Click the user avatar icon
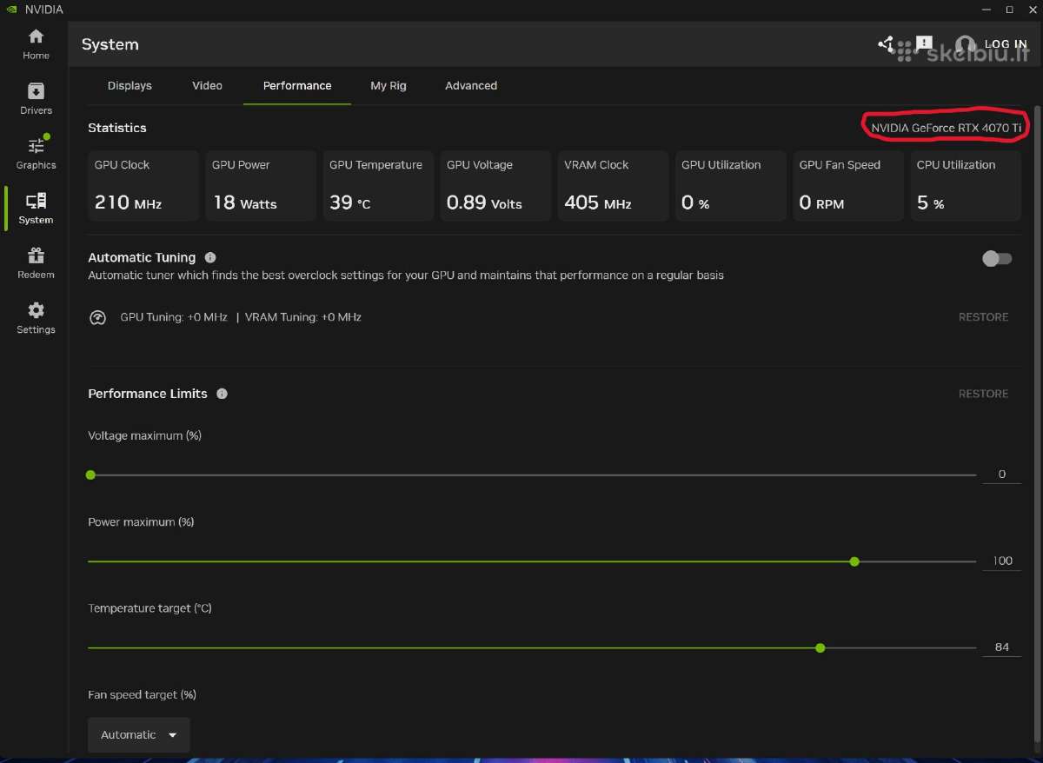This screenshot has width=1043, height=763. 965,45
